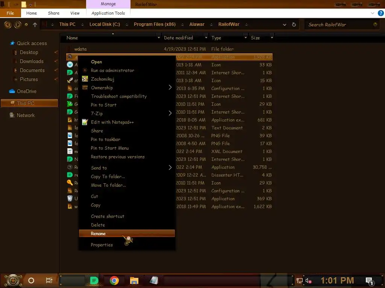
Task: Click the search magnifier in Search RailofWar
Action: 375,24
